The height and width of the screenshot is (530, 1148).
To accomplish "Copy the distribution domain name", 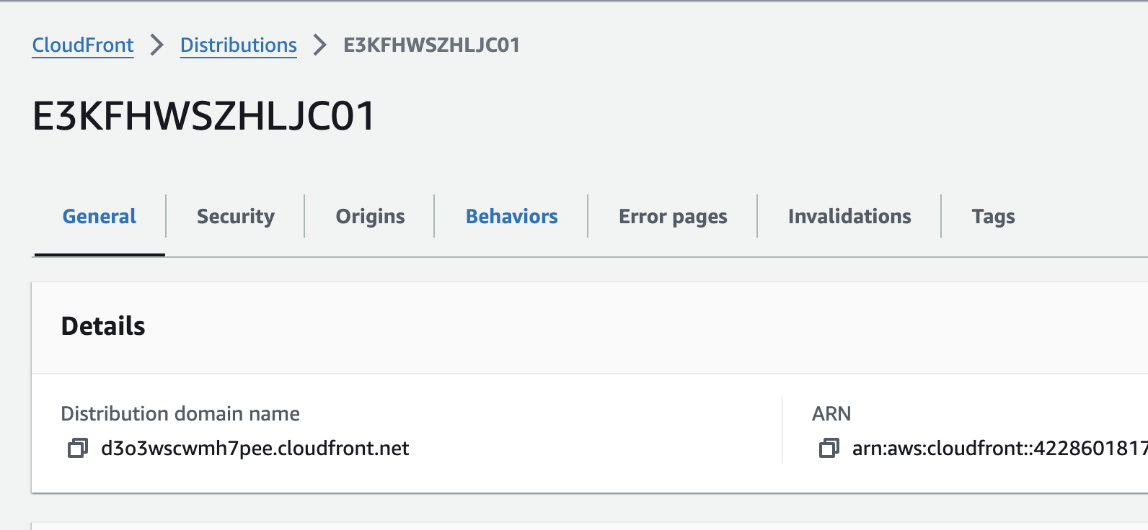I will (x=78, y=449).
